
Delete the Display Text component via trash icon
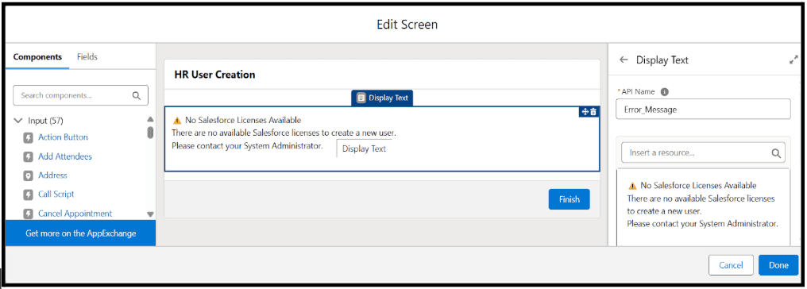click(593, 112)
